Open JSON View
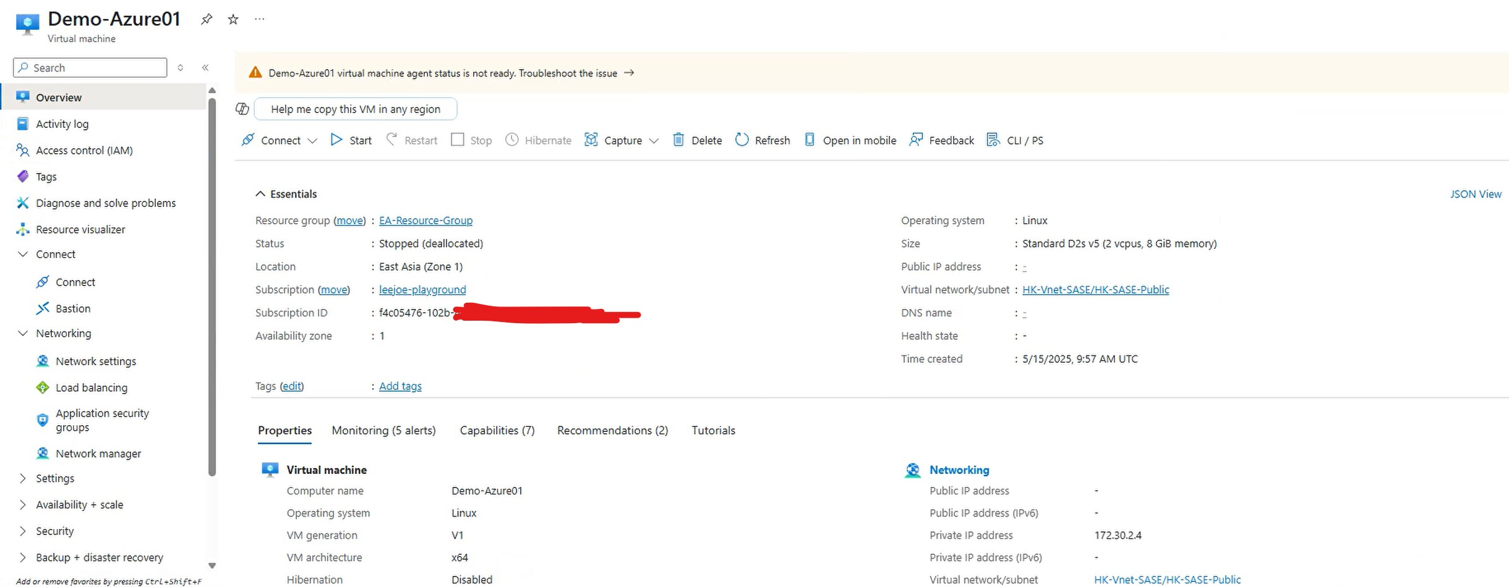Image resolution: width=1509 pixels, height=587 pixels. tap(1476, 194)
